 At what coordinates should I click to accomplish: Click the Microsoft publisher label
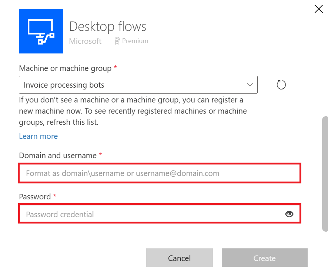(85, 41)
